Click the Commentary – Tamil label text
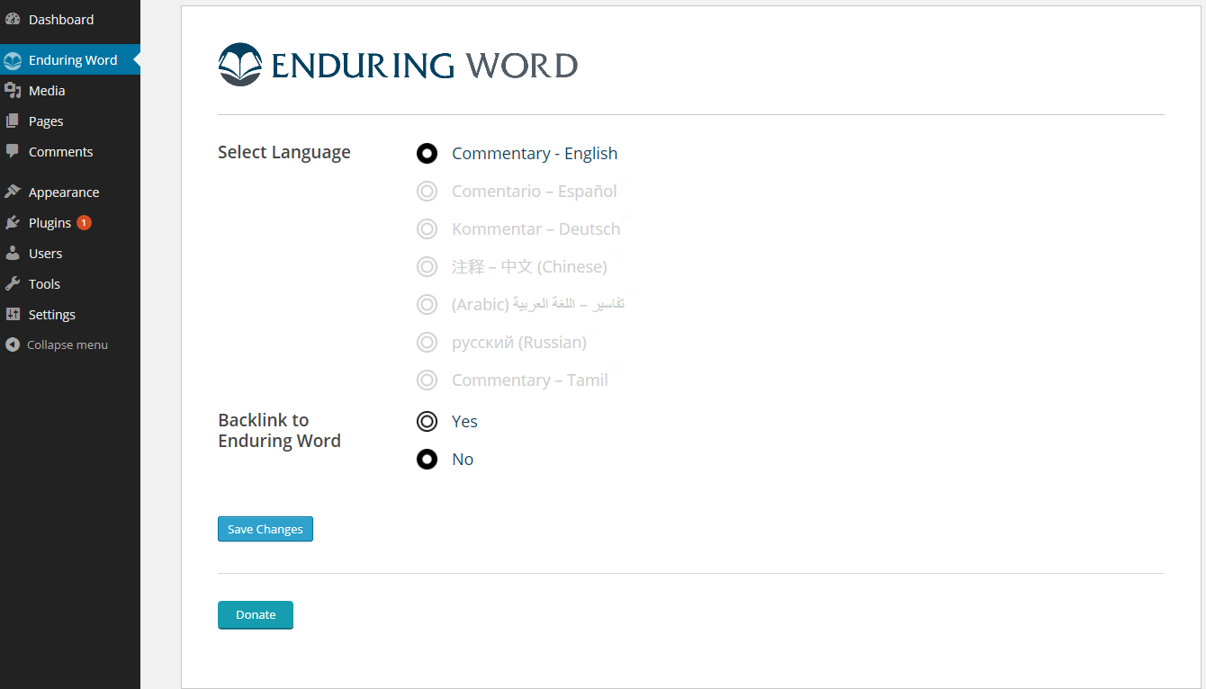The width and height of the screenshot is (1206, 689). coord(530,380)
